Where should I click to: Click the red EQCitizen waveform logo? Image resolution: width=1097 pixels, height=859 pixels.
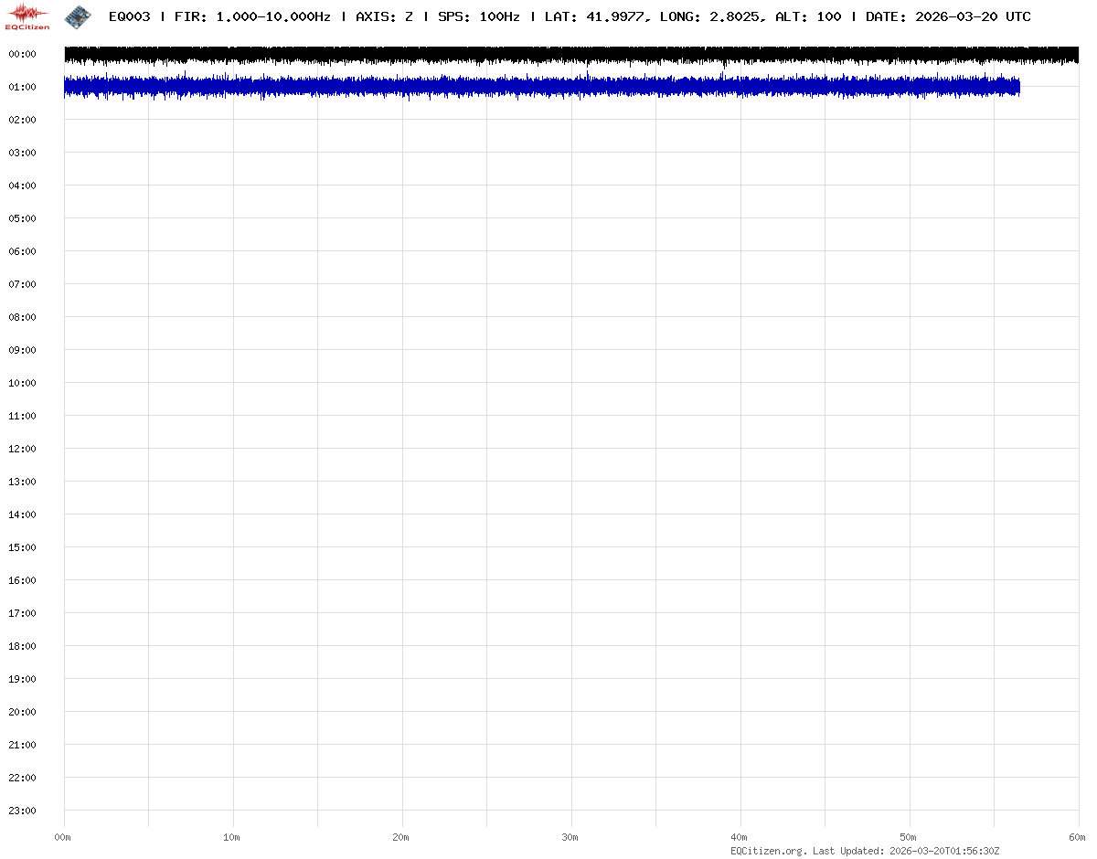[x=27, y=16]
